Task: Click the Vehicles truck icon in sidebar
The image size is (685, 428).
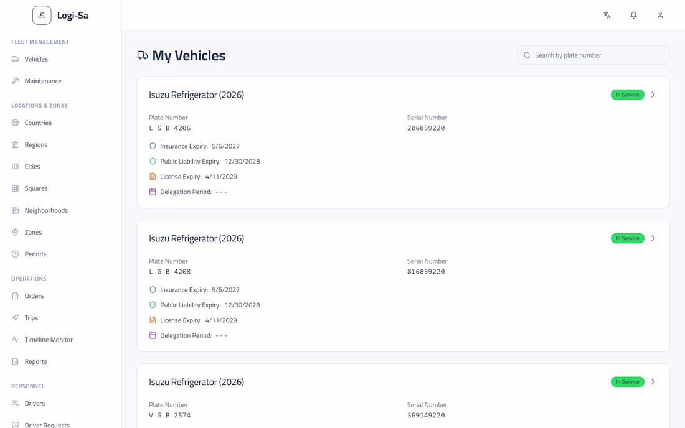Action: pos(16,59)
